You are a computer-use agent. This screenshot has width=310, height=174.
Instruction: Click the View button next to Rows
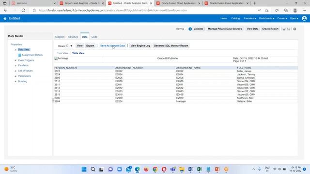pyautogui.click(x=79, y=46)
